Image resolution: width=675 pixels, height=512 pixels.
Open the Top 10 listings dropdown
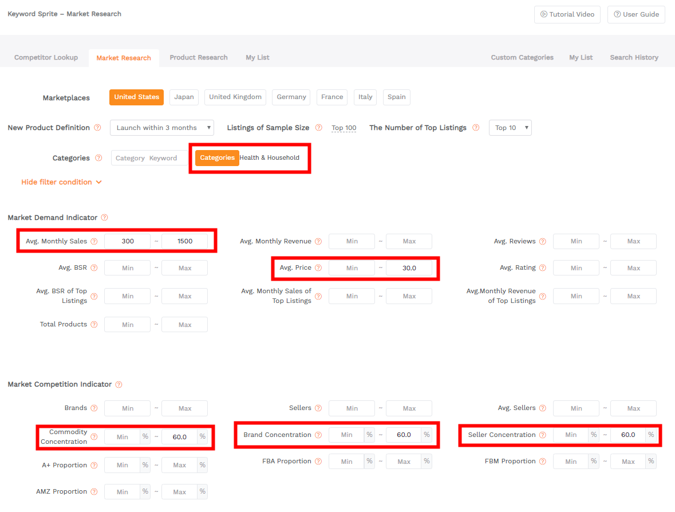pos(510,128)
